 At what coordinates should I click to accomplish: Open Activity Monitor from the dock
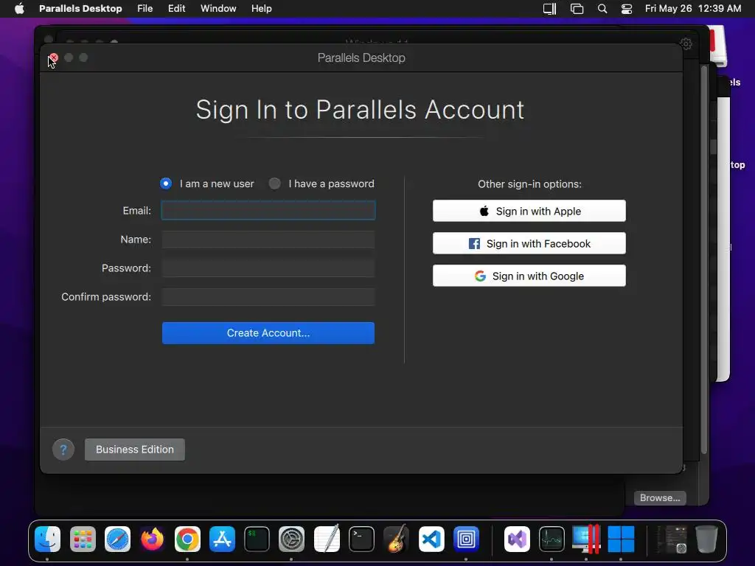click(552, 539)
